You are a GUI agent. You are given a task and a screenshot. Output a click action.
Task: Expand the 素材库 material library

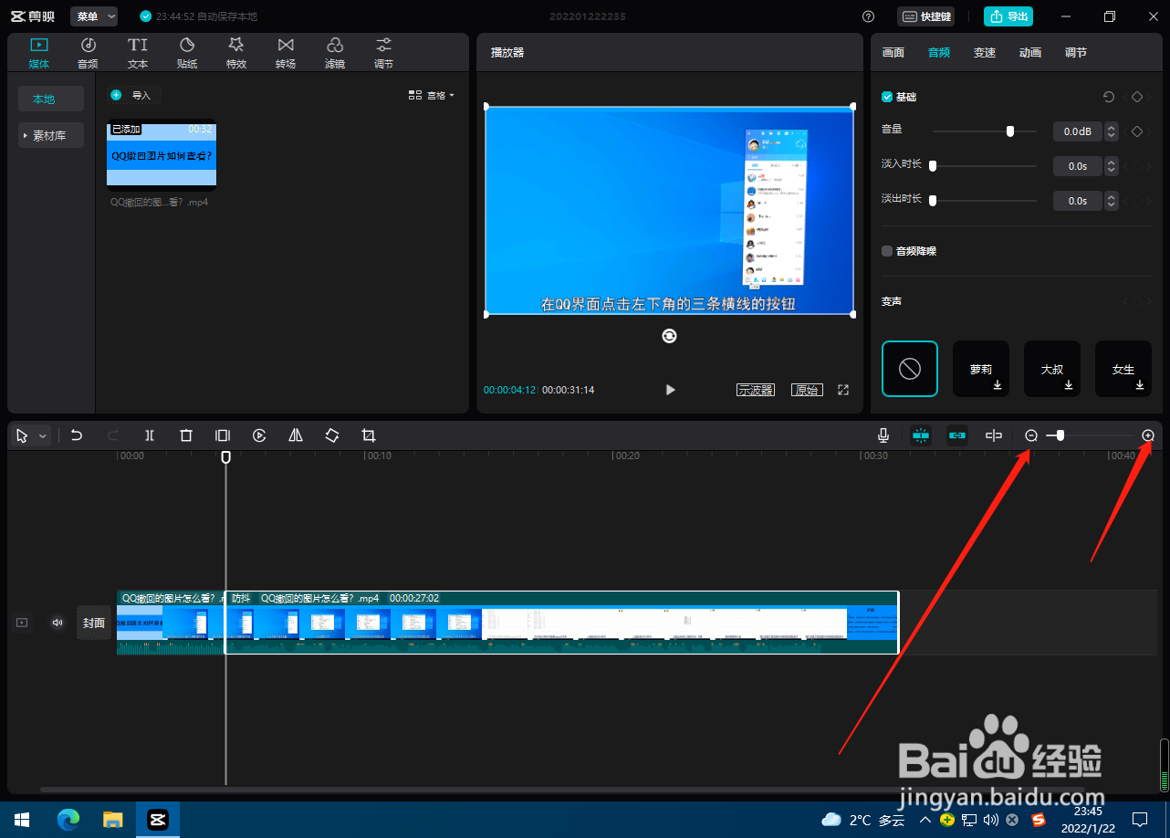[x=51, y=135]
